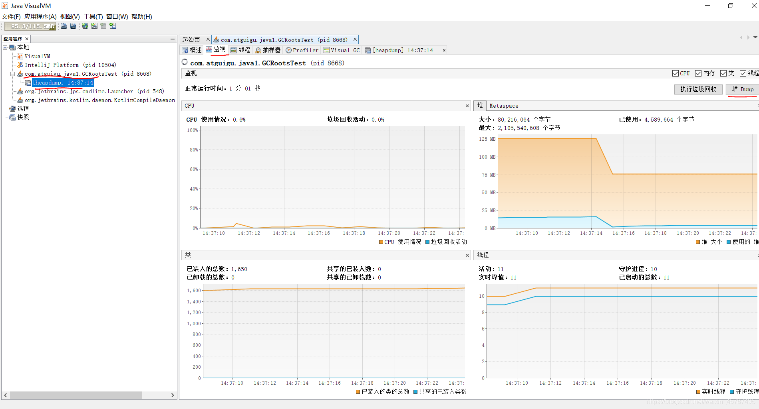The width and height of the screenshot is (759, 409).
Task: Open the Visual GC tab
Action: (342, 50)
